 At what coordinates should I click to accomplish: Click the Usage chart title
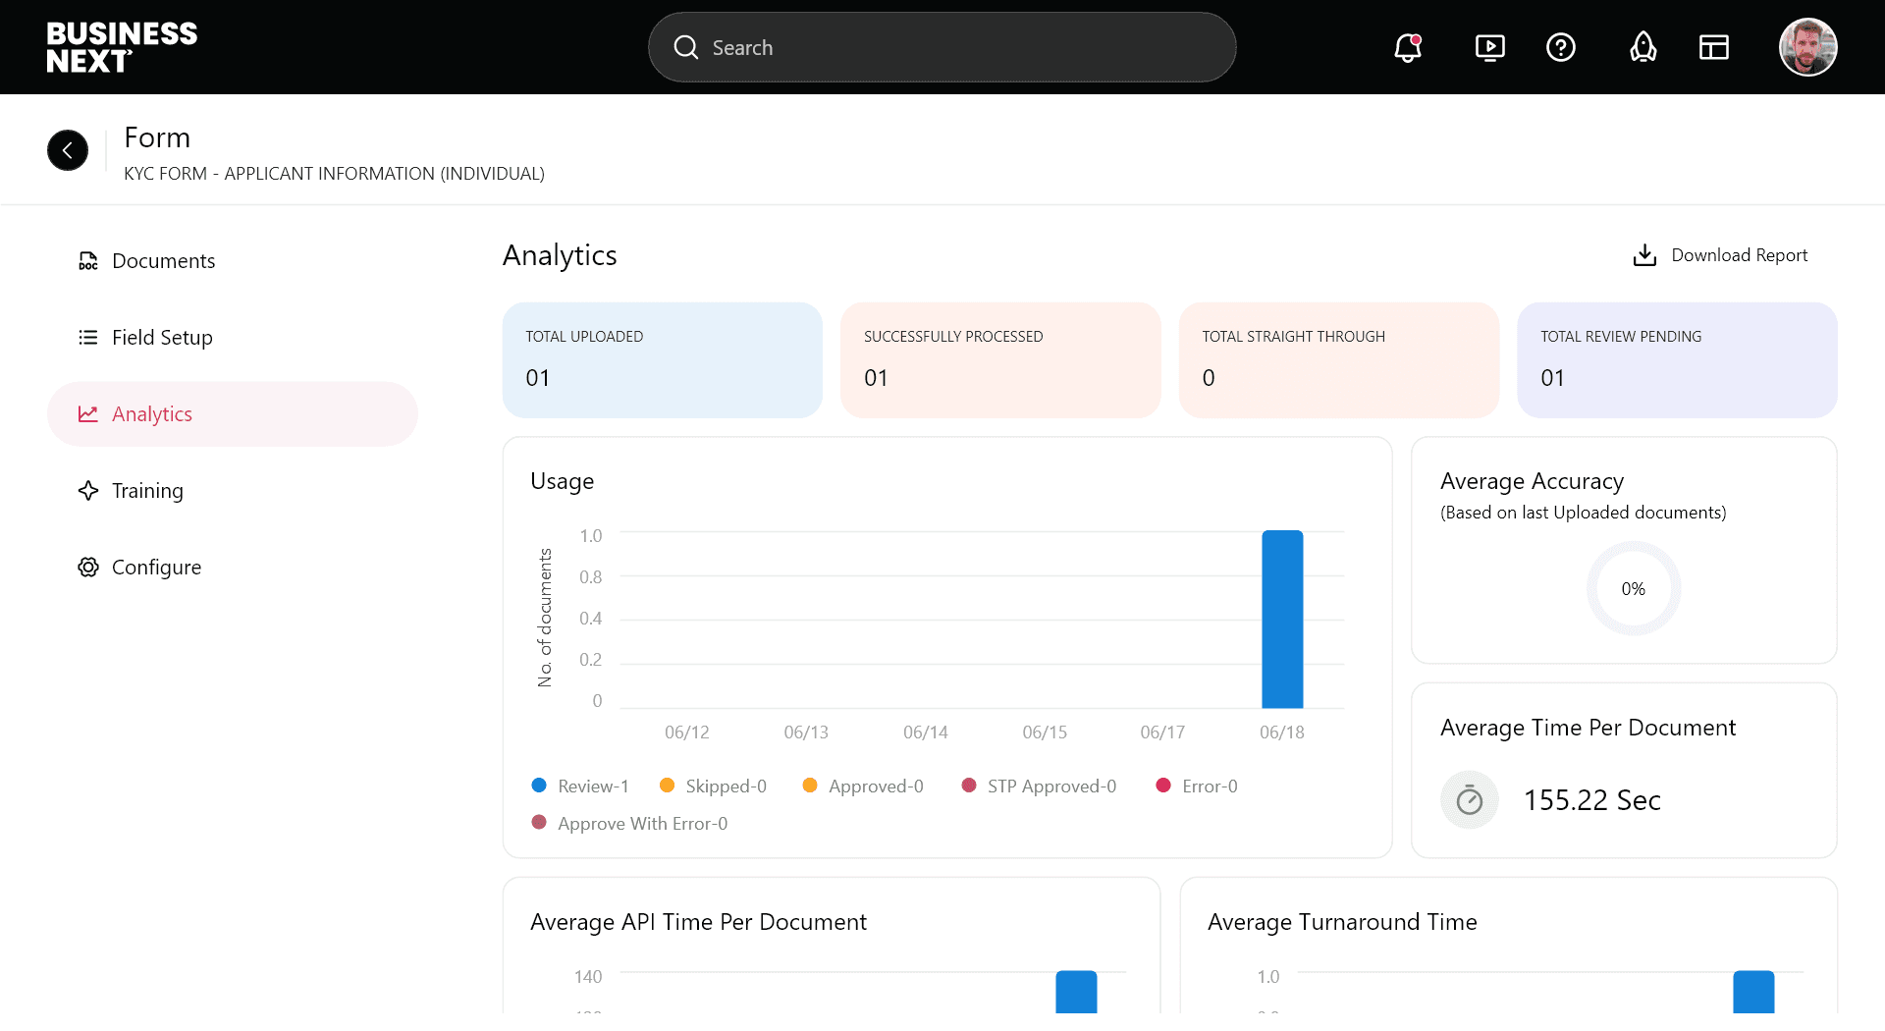(563, 481)
